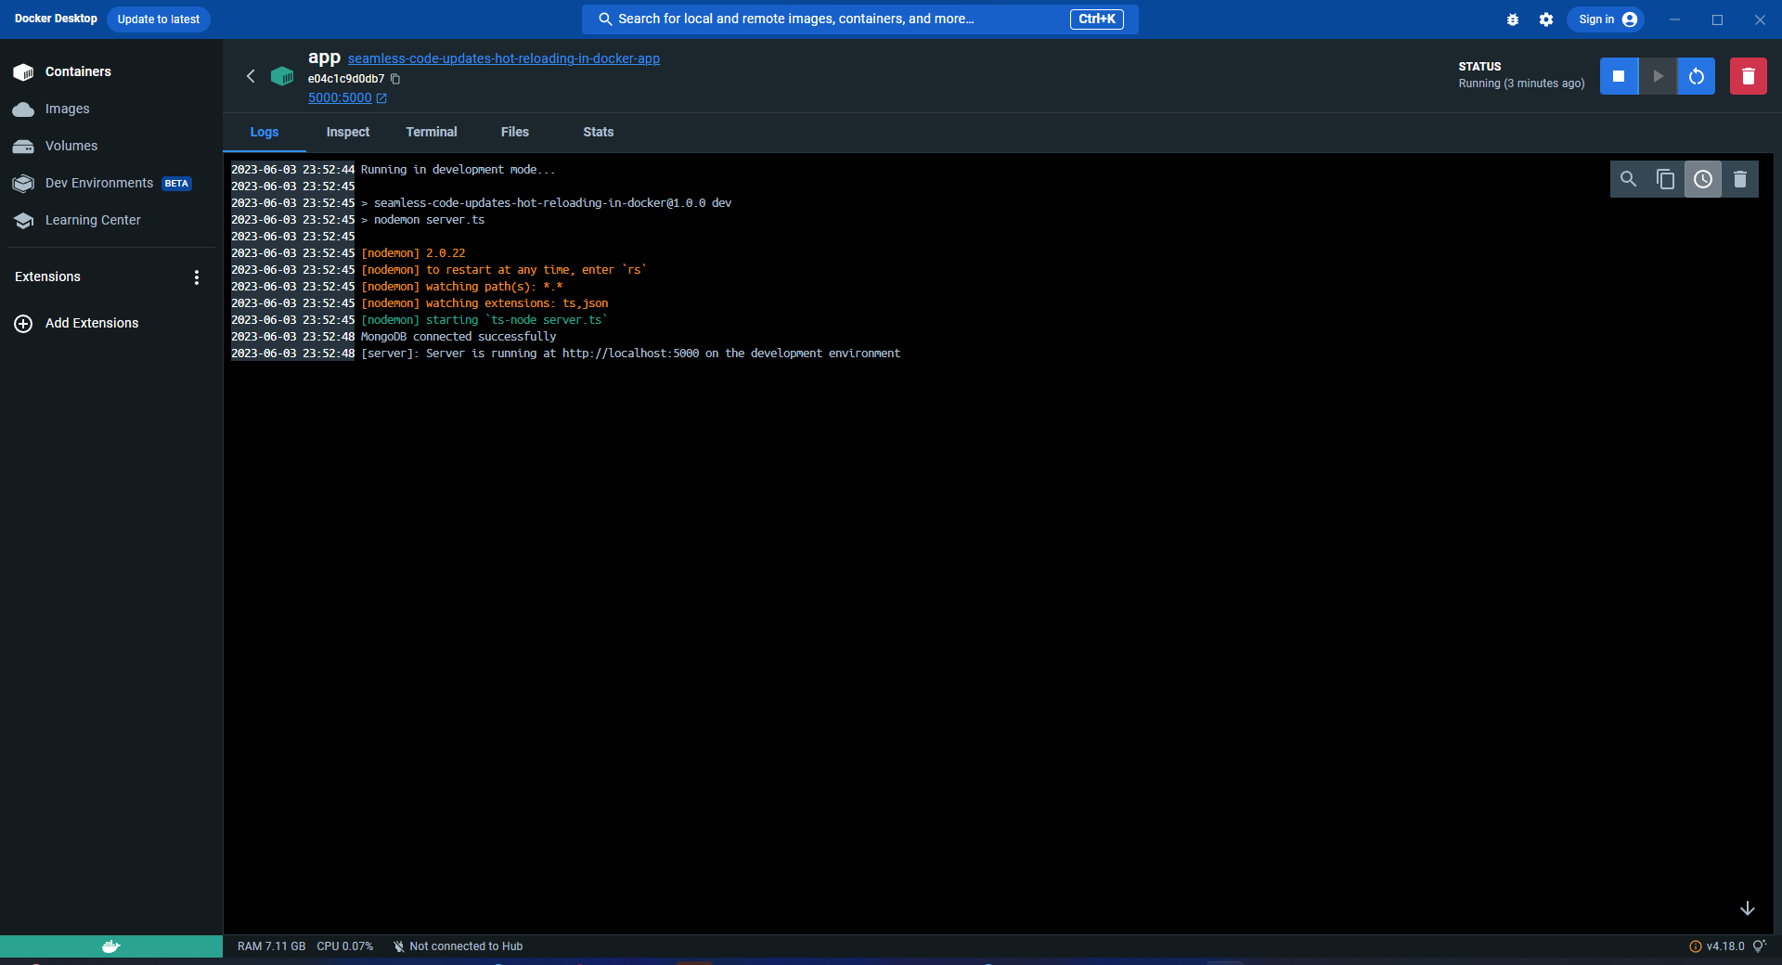Copy logs to clipboard

coord(1665,179)
